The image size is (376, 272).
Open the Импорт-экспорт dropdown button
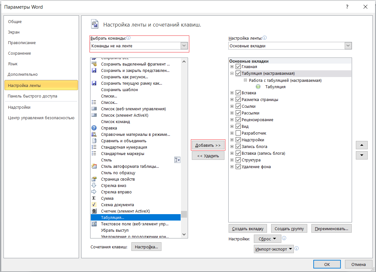coord(274,249)
